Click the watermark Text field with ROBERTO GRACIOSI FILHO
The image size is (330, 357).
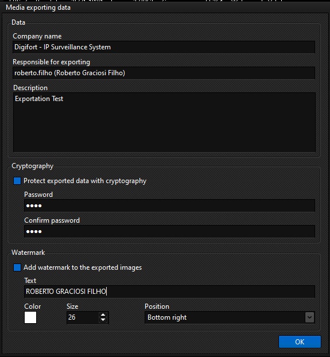point(169,292)
